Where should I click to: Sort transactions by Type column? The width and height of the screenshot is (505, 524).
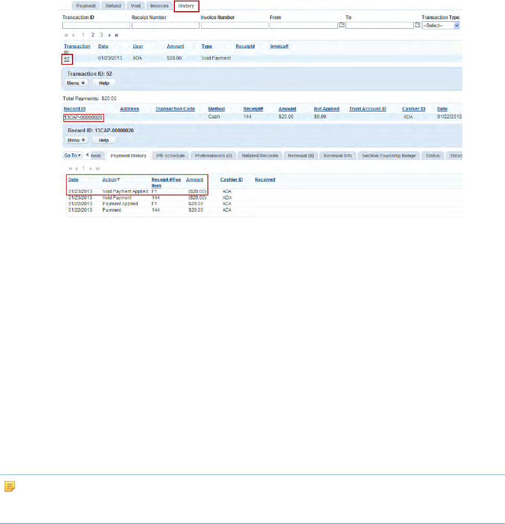[x=206, y=46]
